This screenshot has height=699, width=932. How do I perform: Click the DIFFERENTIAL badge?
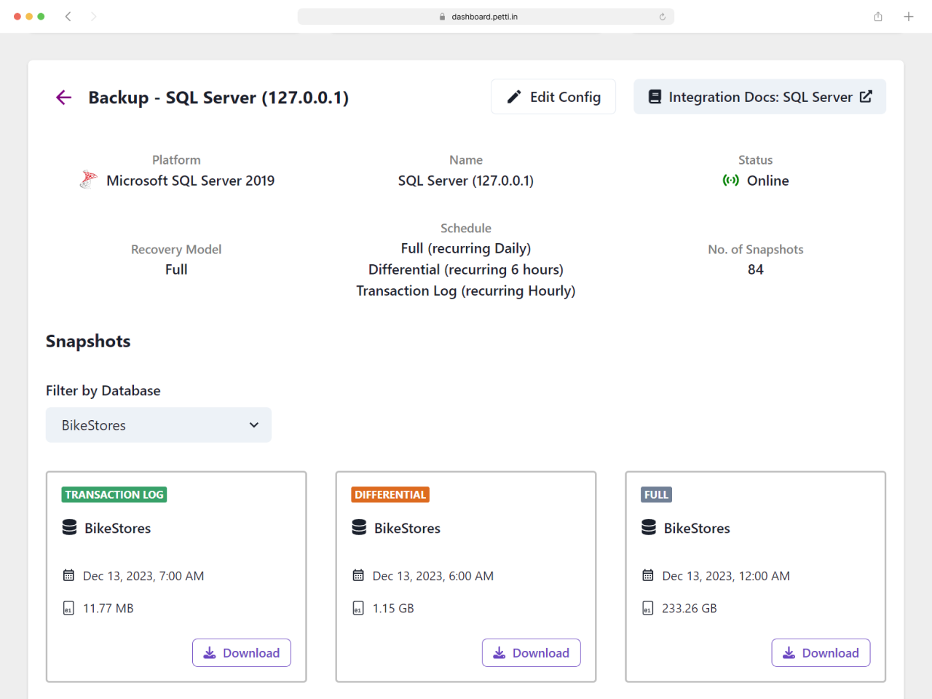390,494
